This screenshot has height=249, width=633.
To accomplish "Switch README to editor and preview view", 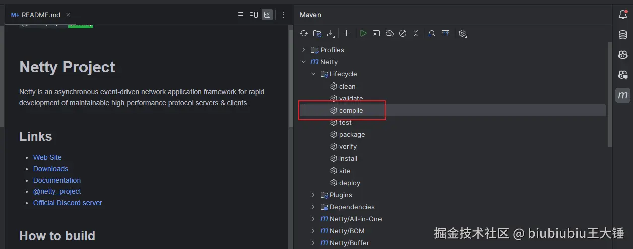I will point(254,15).
